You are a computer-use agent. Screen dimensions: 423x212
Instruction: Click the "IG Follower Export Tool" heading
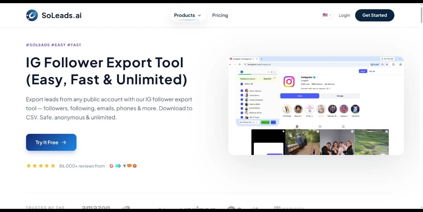[x=105, y=63]
